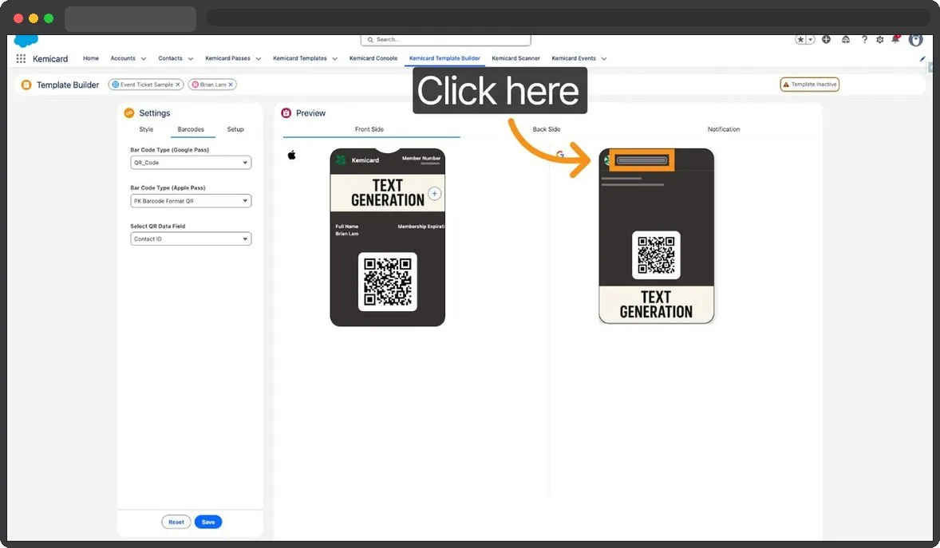Expand the Kemicard Events dropdown chevron
The height and width of the screenshot is (548, 940).
[x=604, y=59]
